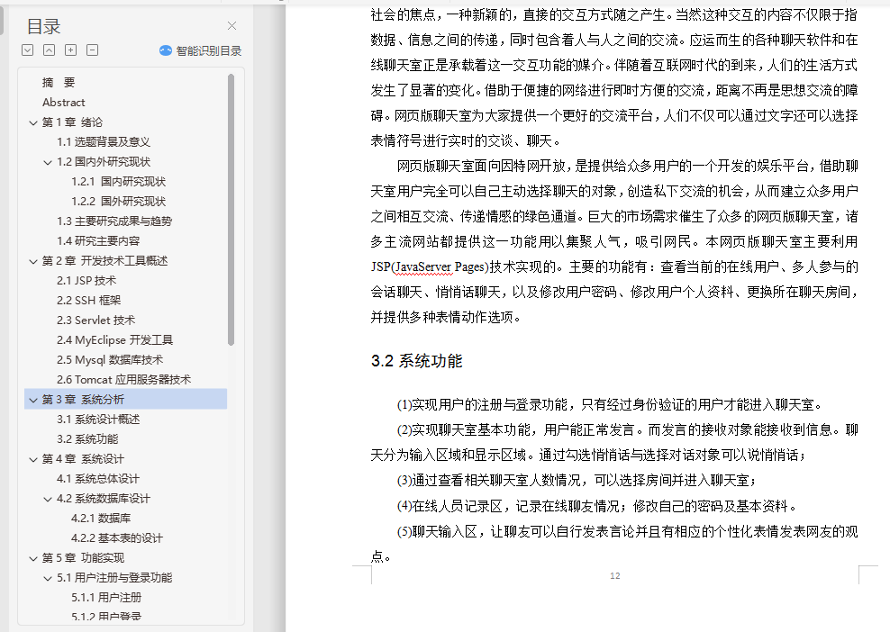Collapse the 5.1 用户注册与登录功能 chevron
Image resolution: width=890 pixels, height=632 pixels.
point(48,579)
